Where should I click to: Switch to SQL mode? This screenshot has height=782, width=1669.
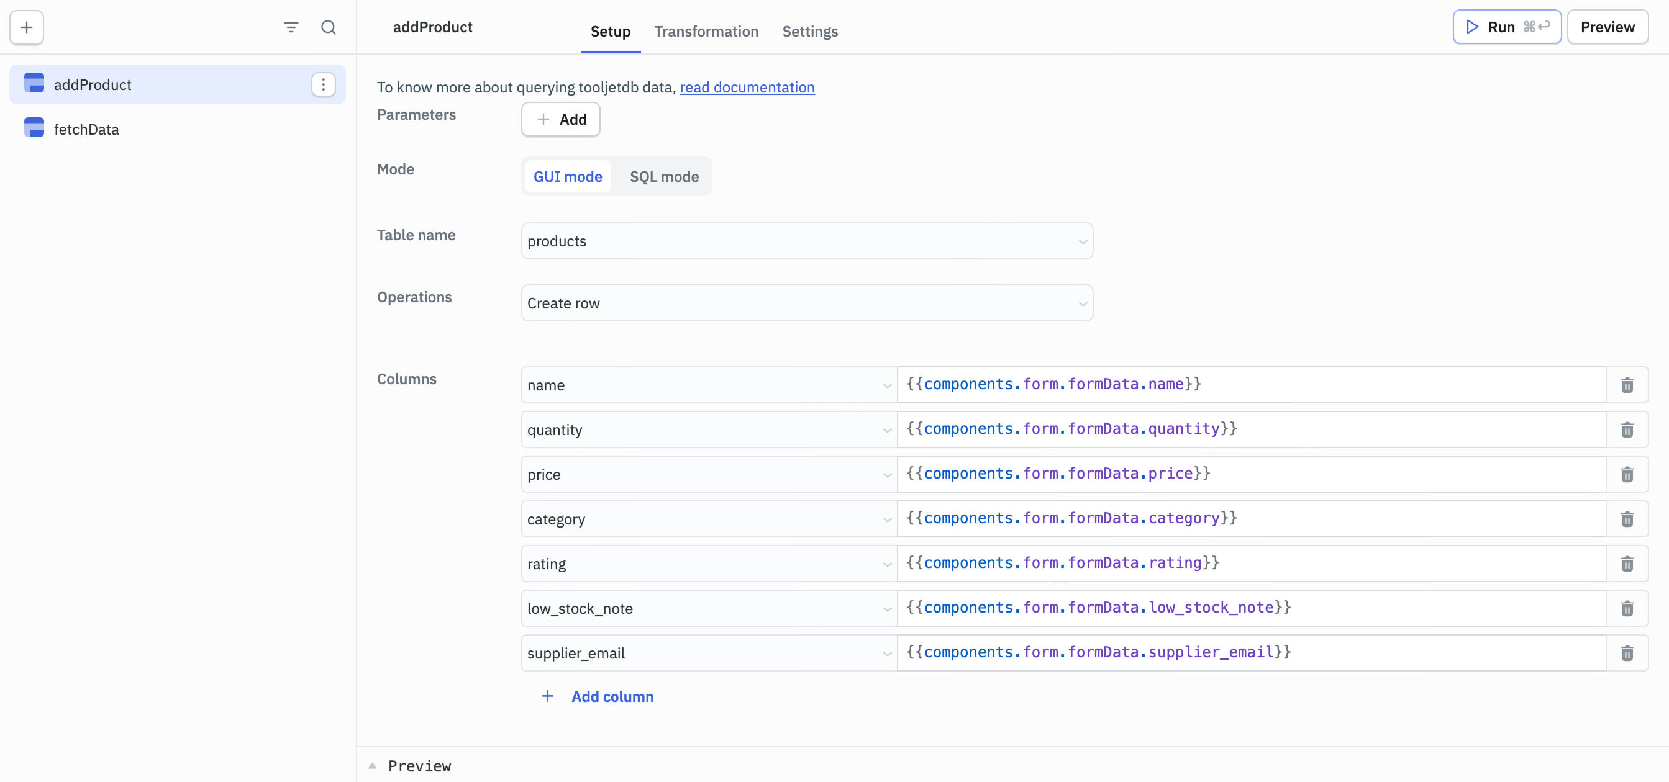(x=663, y=176)
